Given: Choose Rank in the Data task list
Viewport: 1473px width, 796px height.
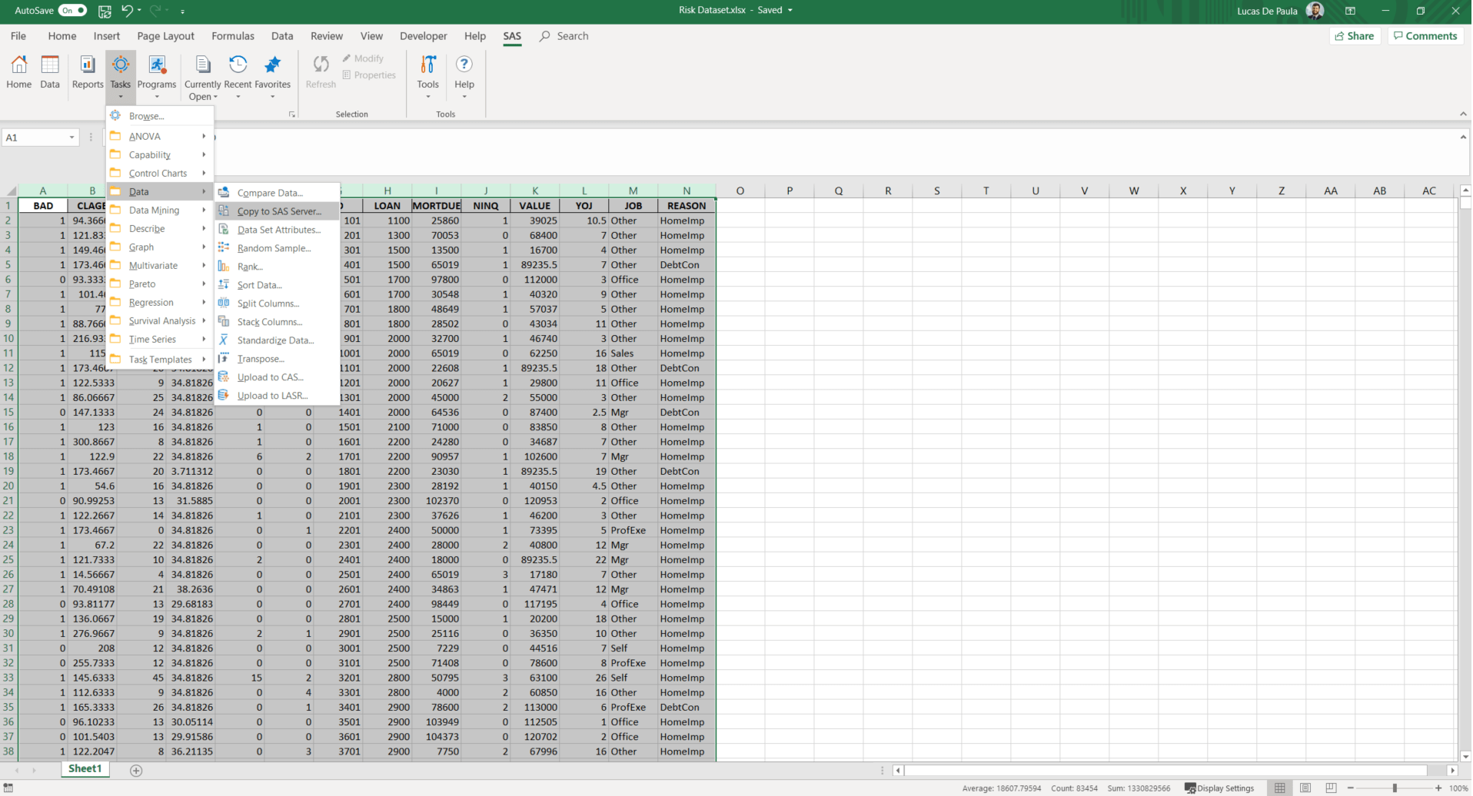Looking at the screenshot, I should [x=251, y=266].
